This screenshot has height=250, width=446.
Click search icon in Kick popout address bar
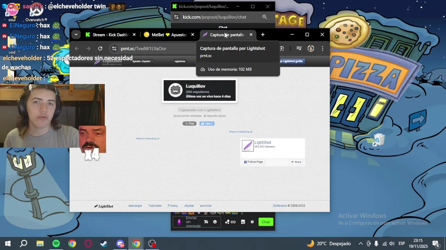click(x=264, y=17)
